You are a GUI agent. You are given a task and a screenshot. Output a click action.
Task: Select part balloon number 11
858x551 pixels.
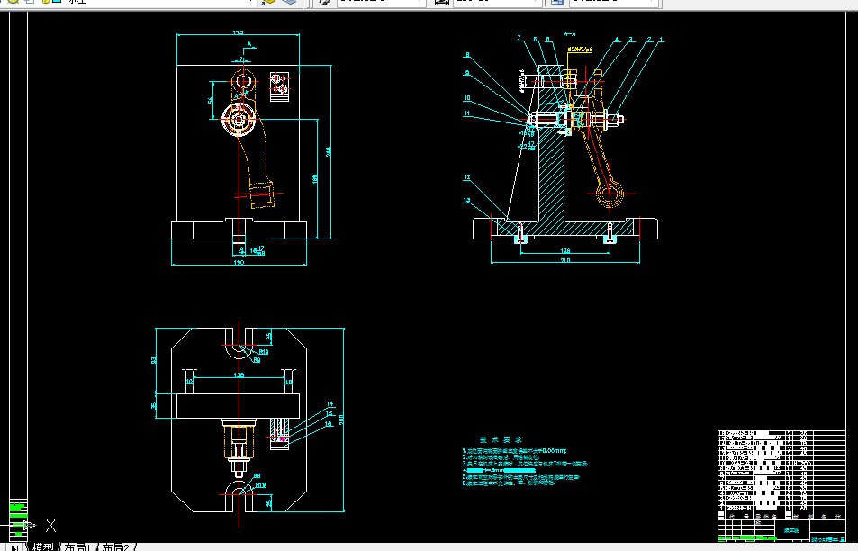pyautogui.click(x=466, y=113)
